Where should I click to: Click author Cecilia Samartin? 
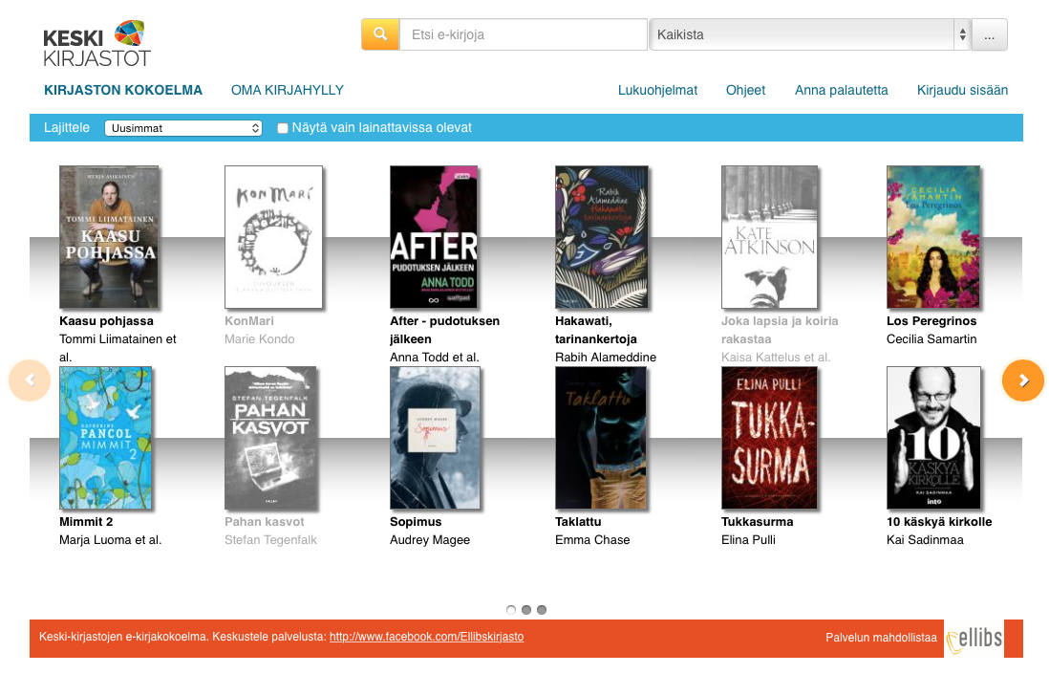pos(931,339)
